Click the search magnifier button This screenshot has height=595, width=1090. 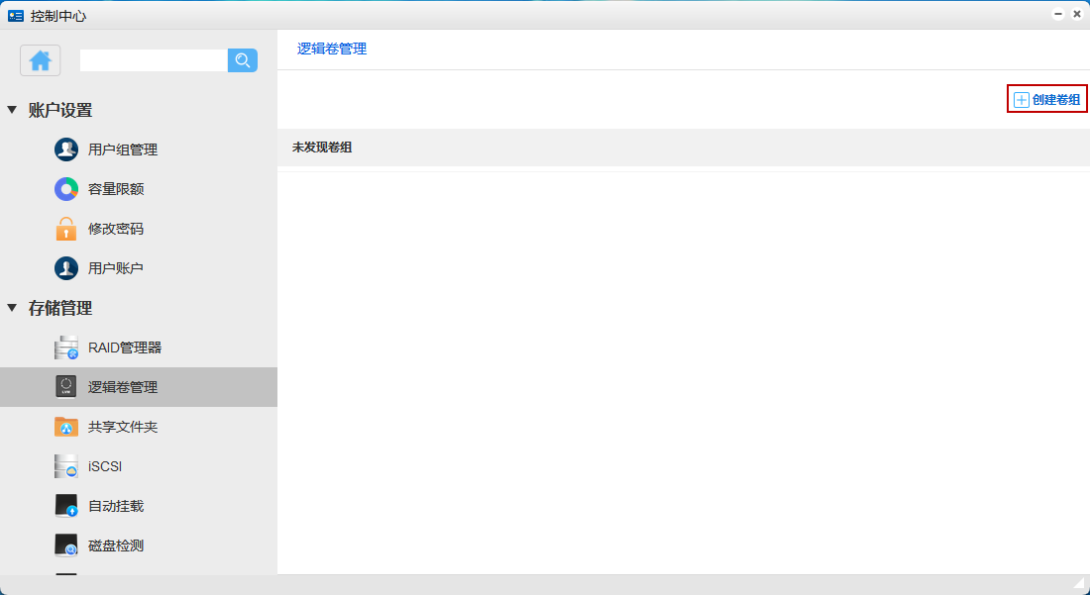(243, 60)
